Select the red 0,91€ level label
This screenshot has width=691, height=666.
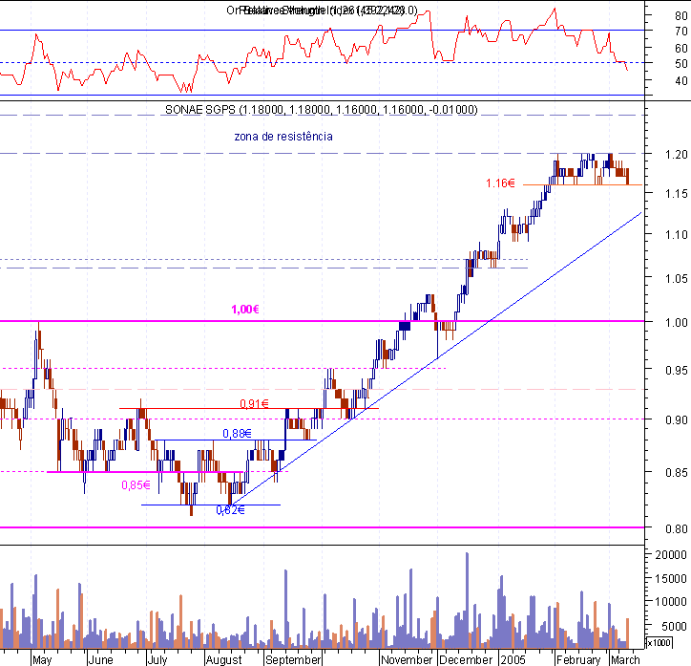(254, 403)
